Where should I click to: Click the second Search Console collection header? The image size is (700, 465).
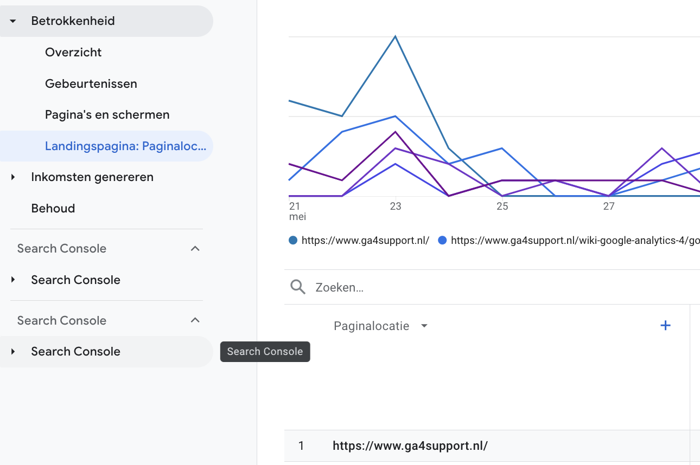click(x=62, y=320)
